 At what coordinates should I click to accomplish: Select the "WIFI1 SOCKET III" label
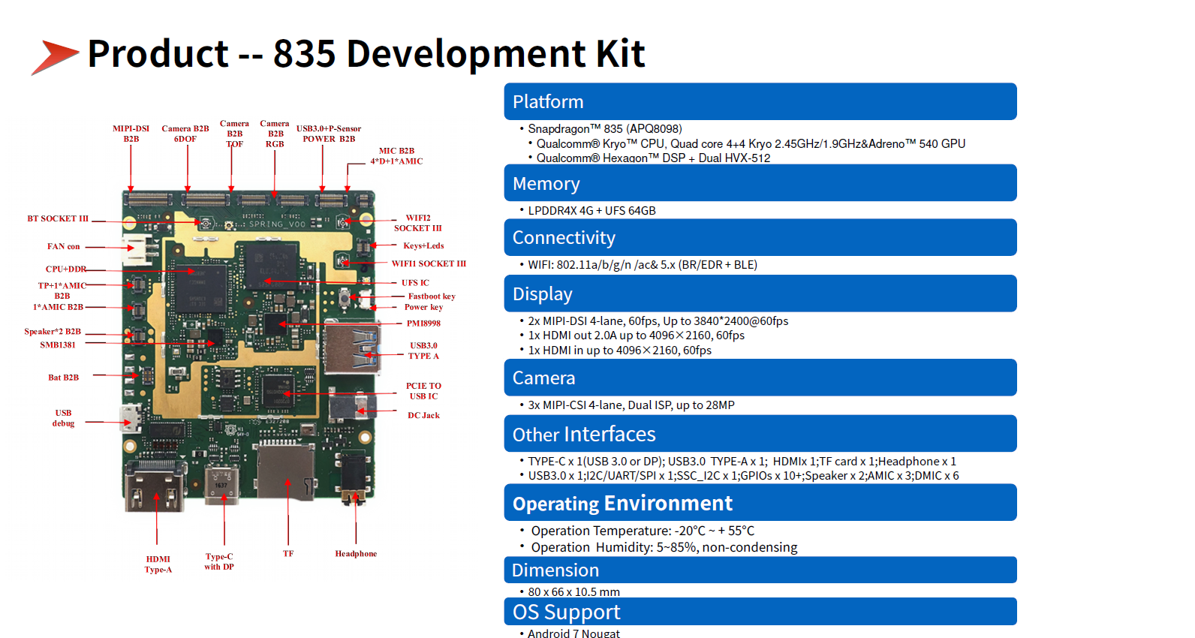click(x=429, y=263)
